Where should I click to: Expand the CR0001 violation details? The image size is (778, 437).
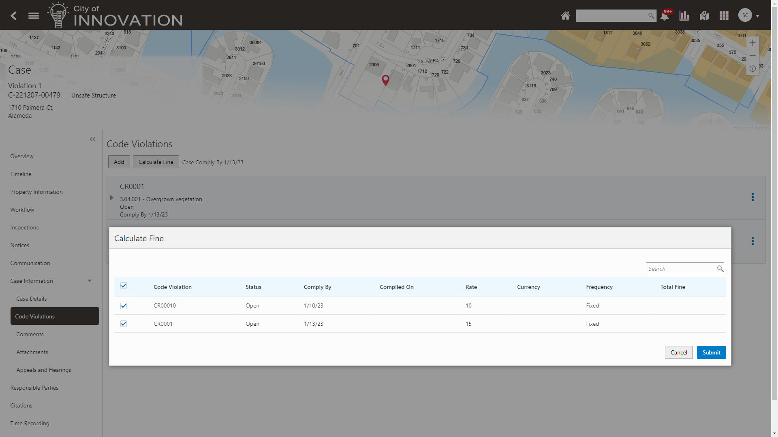(x=112, y=198)
